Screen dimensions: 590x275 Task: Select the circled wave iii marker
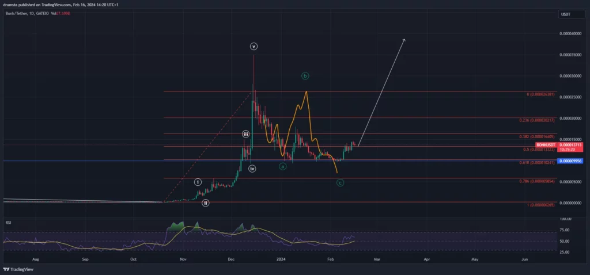pyautogui.click(x=245, y=134)
